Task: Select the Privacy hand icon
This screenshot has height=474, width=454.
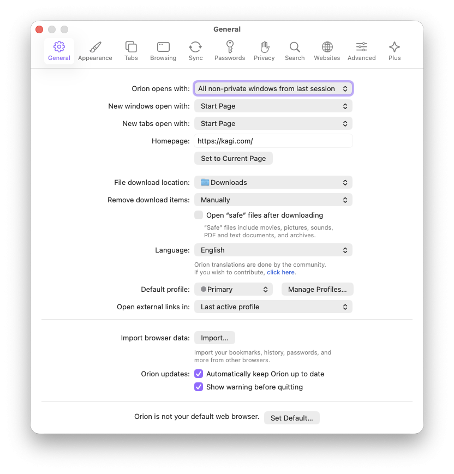Action: [264, 51]
